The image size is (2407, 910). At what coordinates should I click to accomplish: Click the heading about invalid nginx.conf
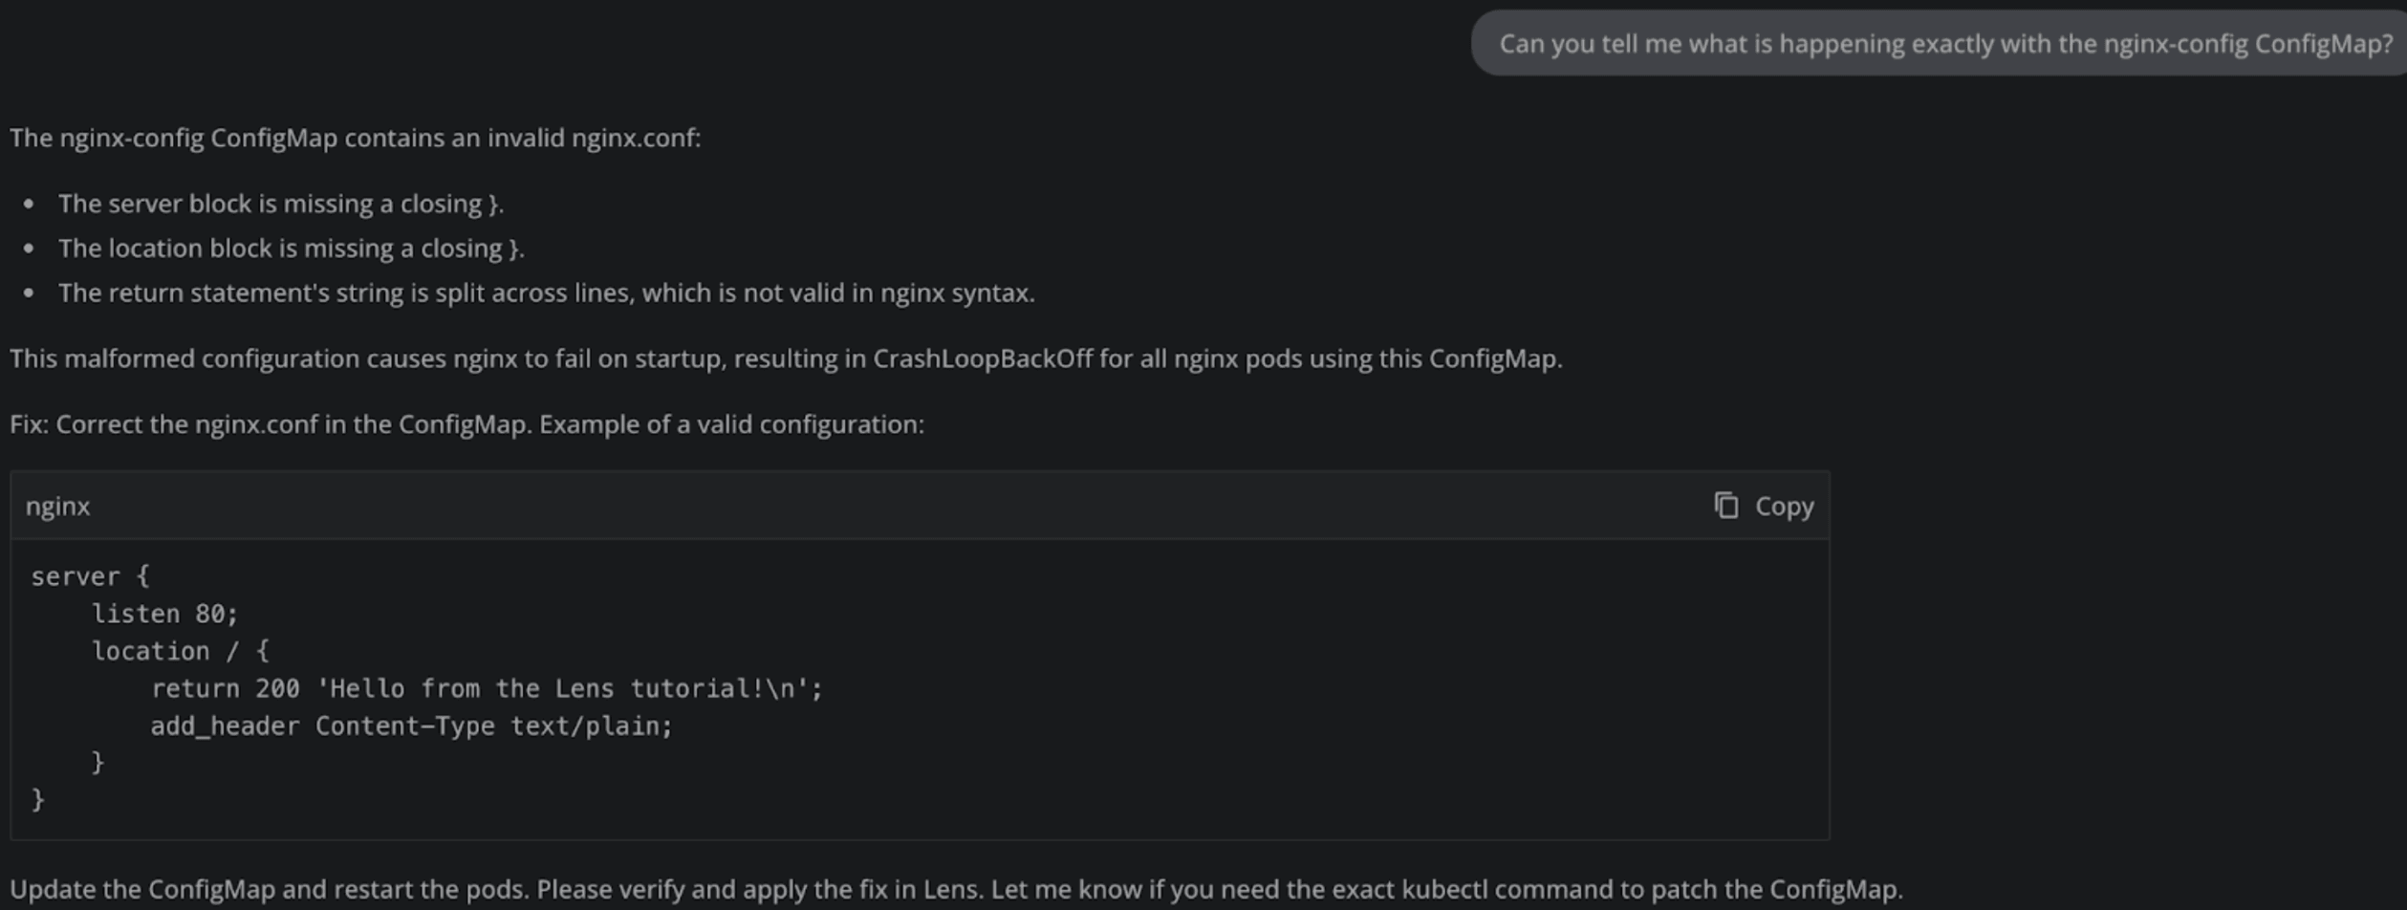coord(354,137)
